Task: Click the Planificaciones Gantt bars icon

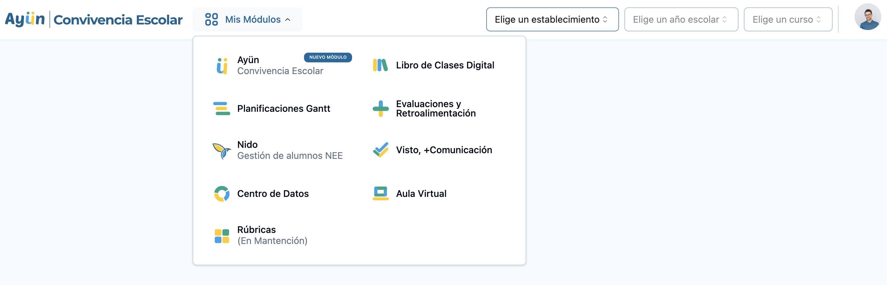Action: click(221, 108)
